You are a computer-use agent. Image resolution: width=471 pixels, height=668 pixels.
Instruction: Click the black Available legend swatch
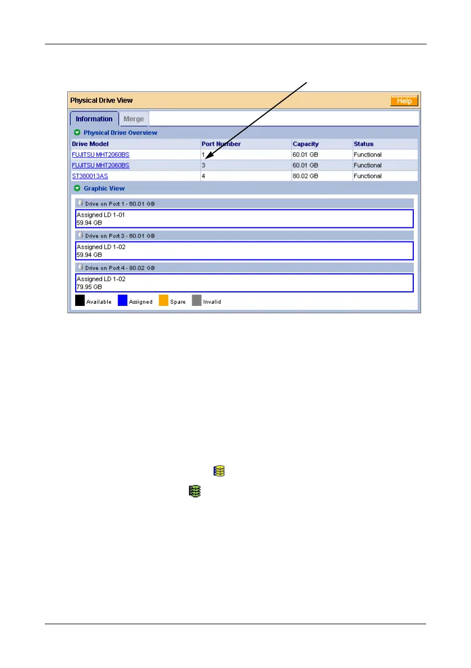[80, 300]
